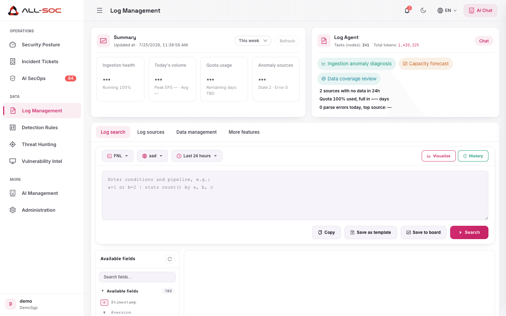
Task: Open the aad source dropdown
Action: click(153, 156)
